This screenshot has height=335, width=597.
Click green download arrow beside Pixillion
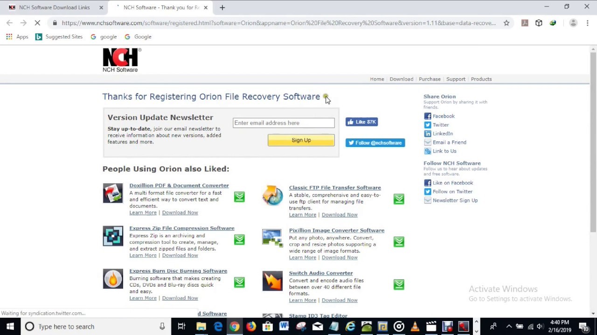[399, 241]
